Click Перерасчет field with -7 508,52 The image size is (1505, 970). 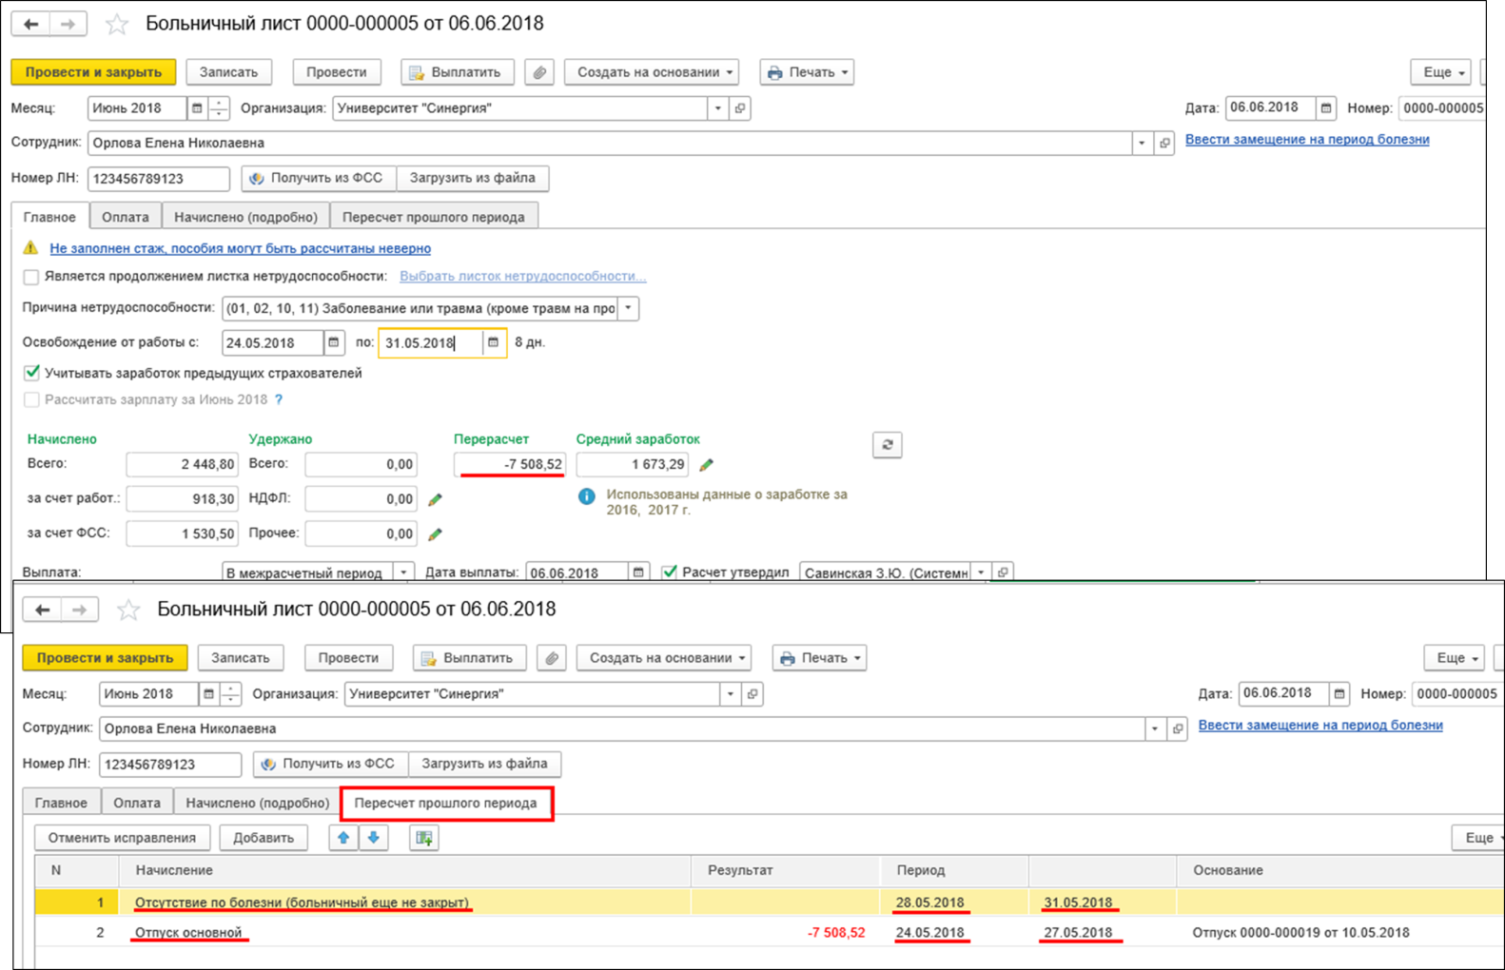[x=510, y=465]
